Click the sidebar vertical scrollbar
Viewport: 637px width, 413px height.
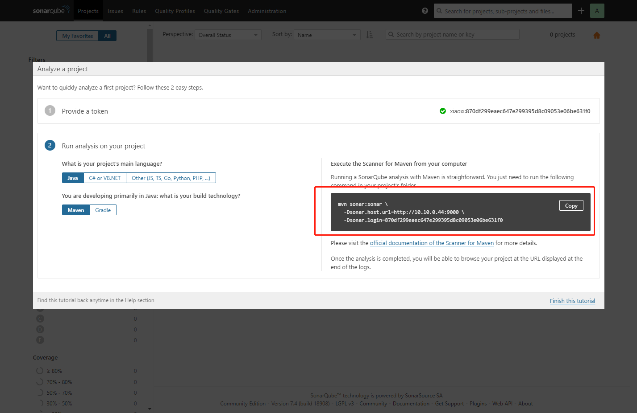150,45
